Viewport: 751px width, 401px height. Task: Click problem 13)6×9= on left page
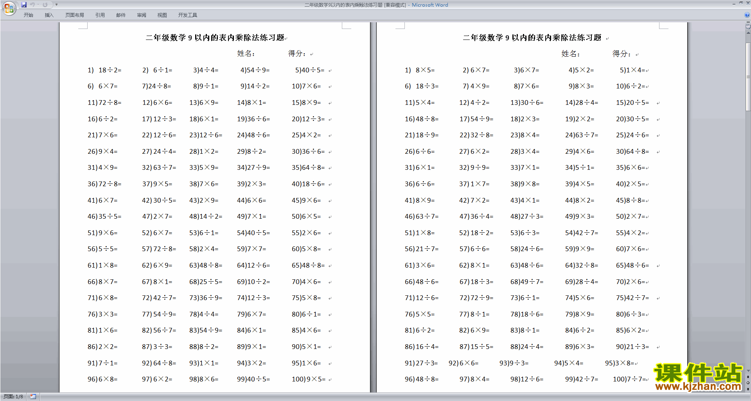pyautogui.click(x=204, y=102)
